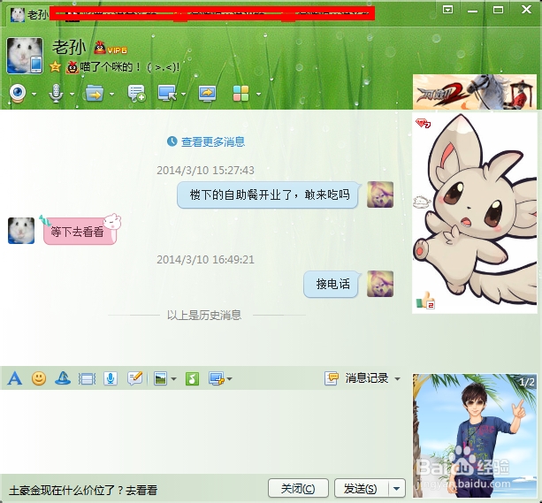
Task: Send a file using folder arrow icon
Action: (x=95, y=94)
